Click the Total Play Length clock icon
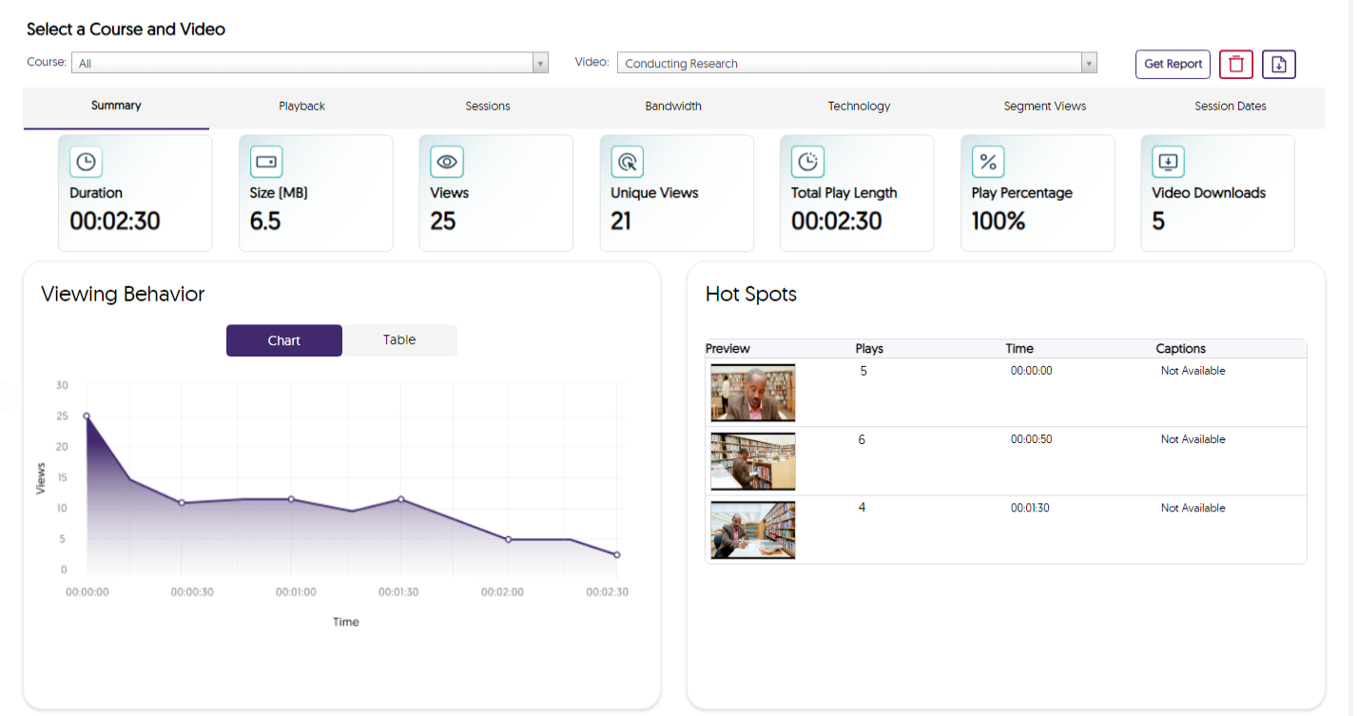1358x716 pixels. tap(807, 162)
